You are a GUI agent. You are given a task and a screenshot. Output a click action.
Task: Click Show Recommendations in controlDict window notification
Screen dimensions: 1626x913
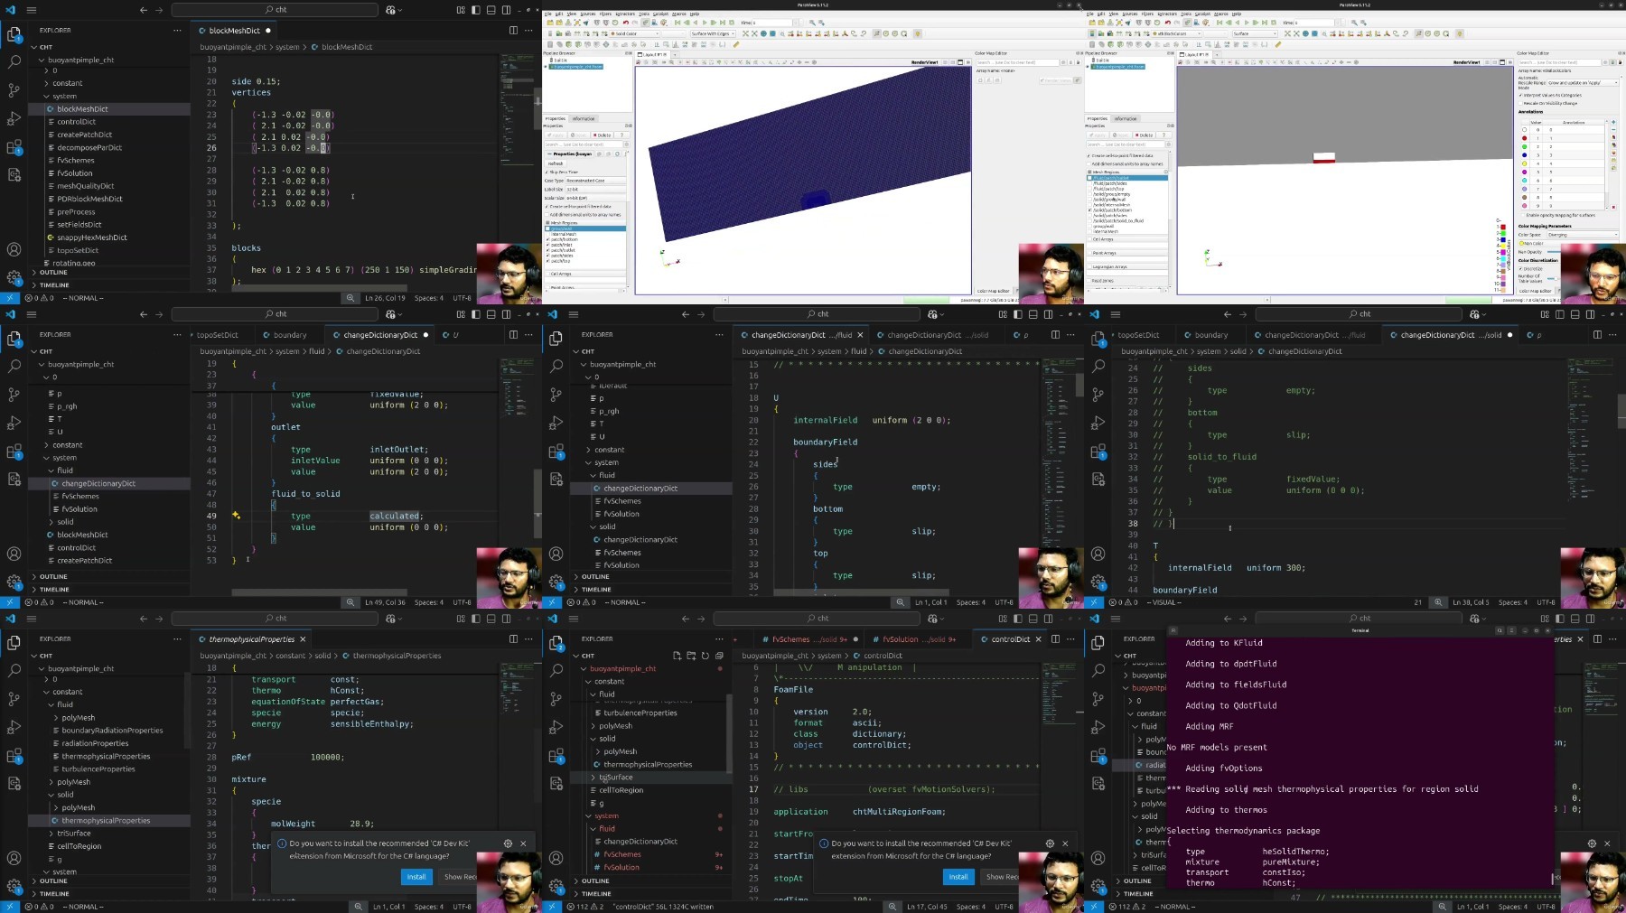click(1003, 877)
